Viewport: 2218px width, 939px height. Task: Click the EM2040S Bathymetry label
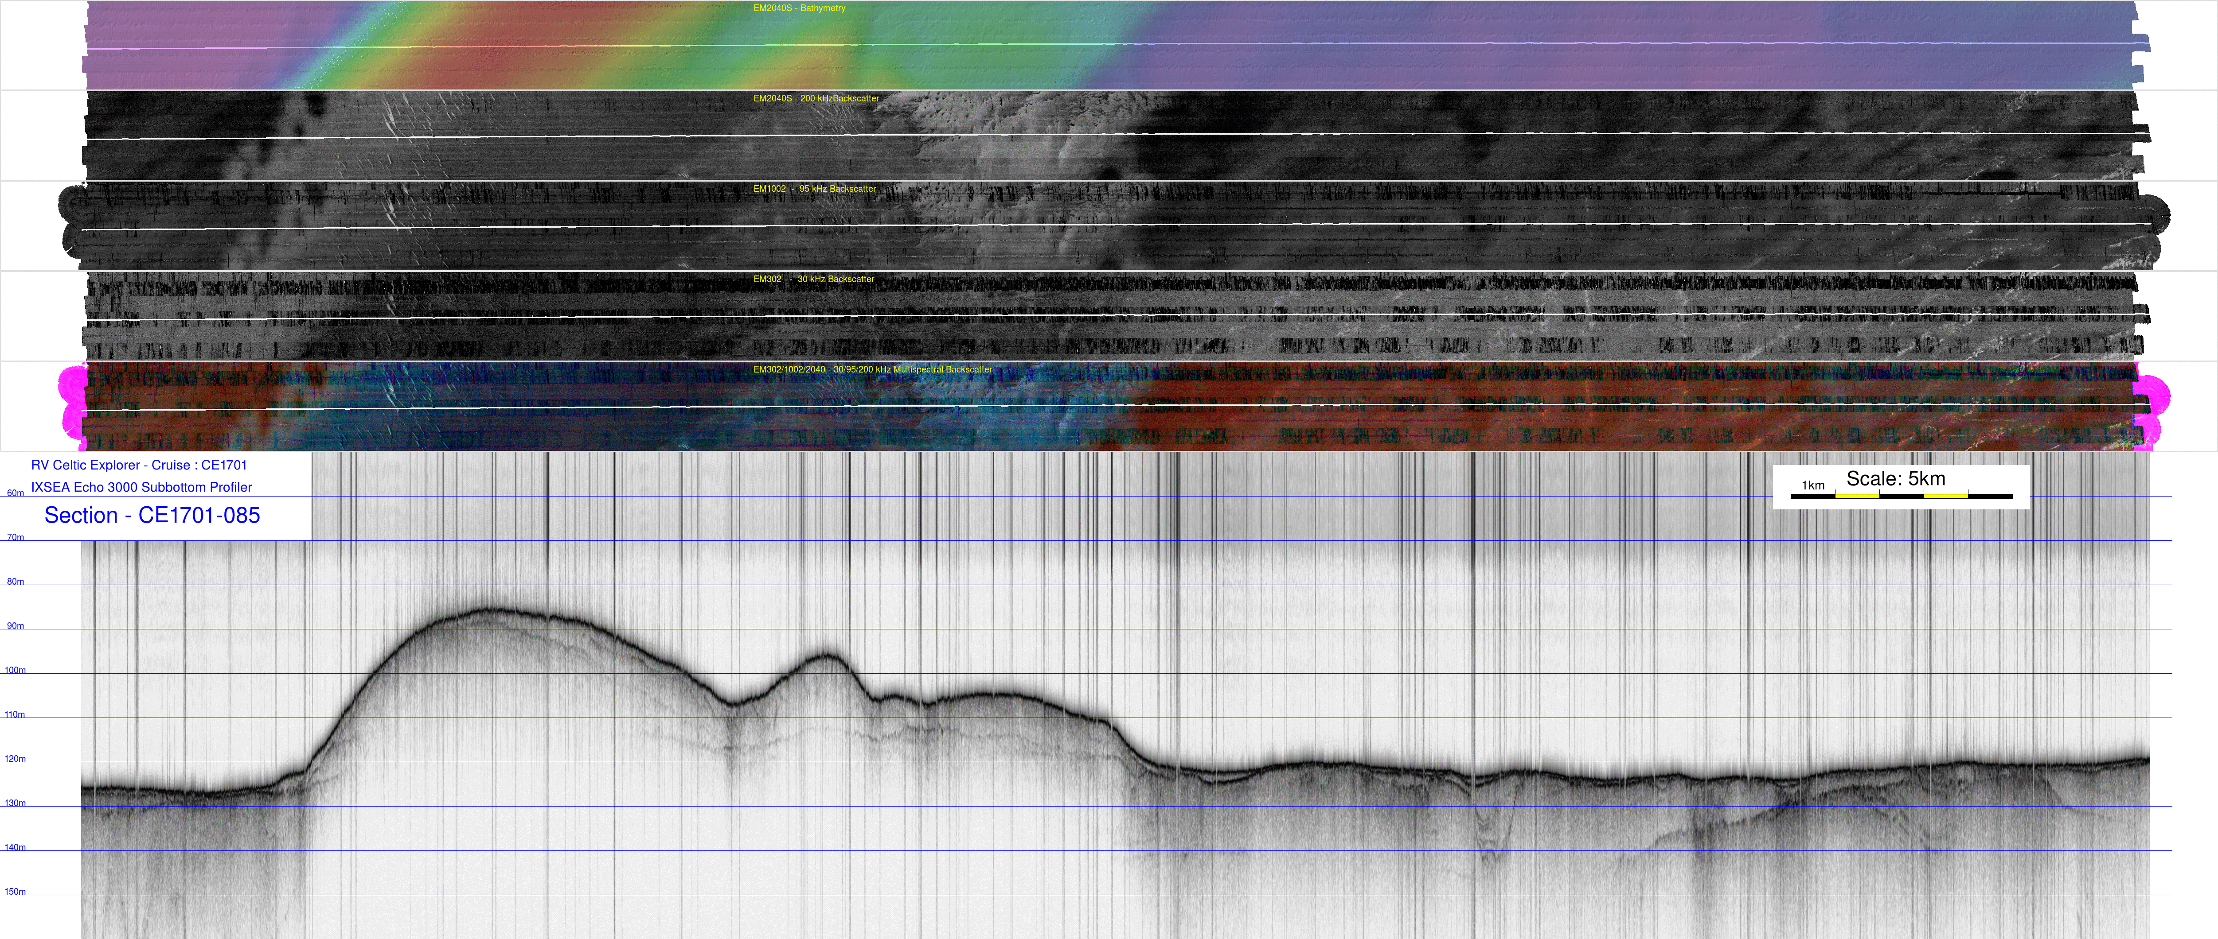pyautogui.click(x=798, y=8)
